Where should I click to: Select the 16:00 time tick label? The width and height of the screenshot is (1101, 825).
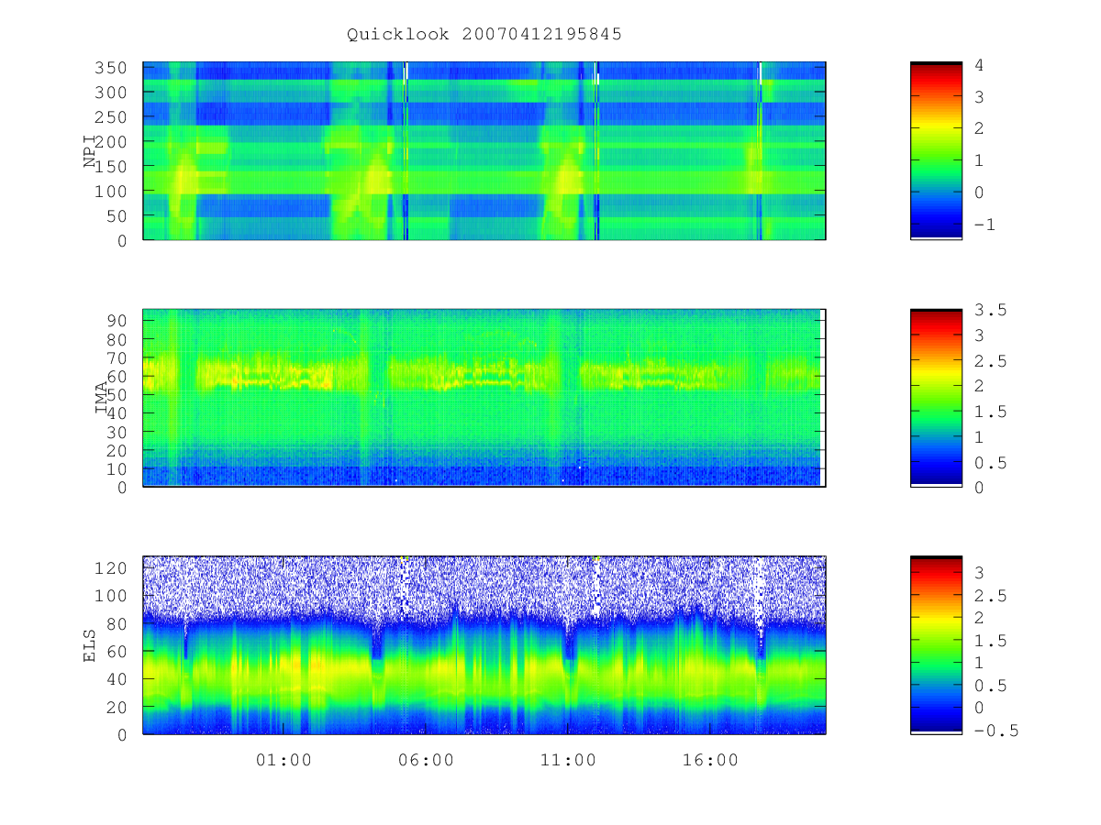pos(711,760)
